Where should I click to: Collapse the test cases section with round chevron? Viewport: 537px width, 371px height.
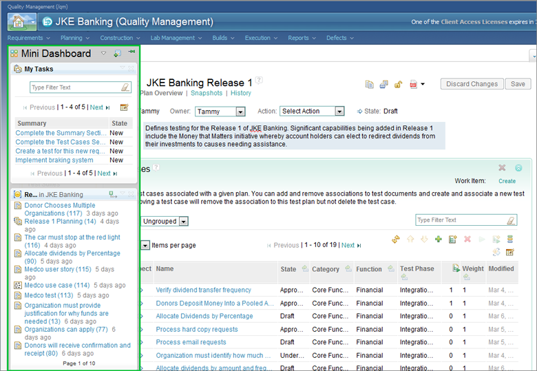coord(518,168)
